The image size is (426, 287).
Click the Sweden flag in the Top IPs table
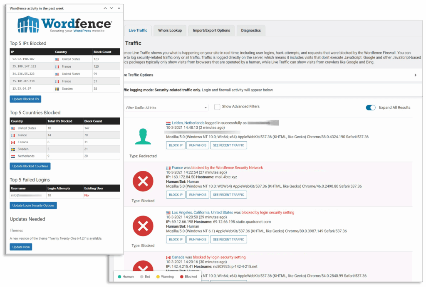point(57,88)
